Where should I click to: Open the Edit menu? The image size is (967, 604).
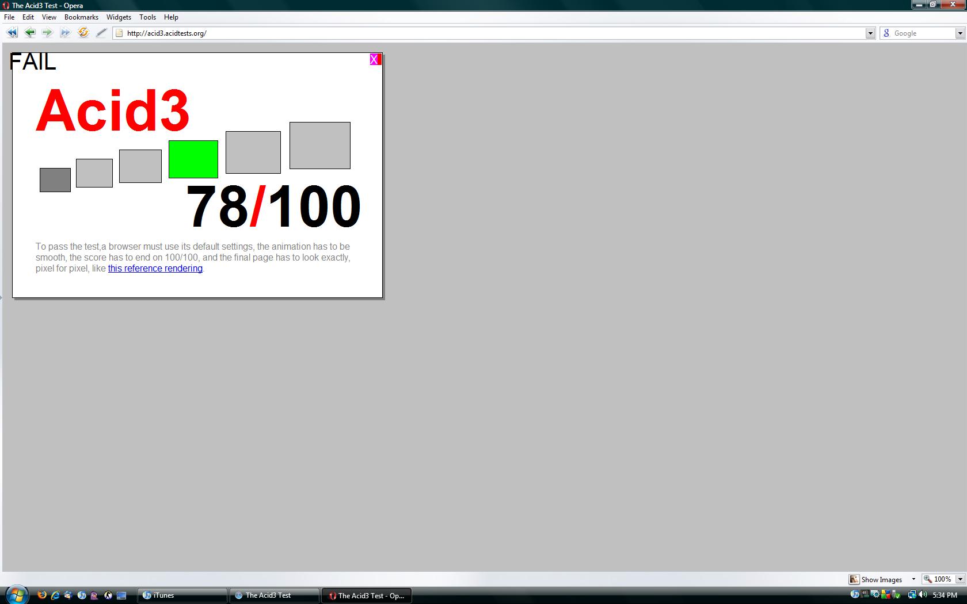(28, 17)
